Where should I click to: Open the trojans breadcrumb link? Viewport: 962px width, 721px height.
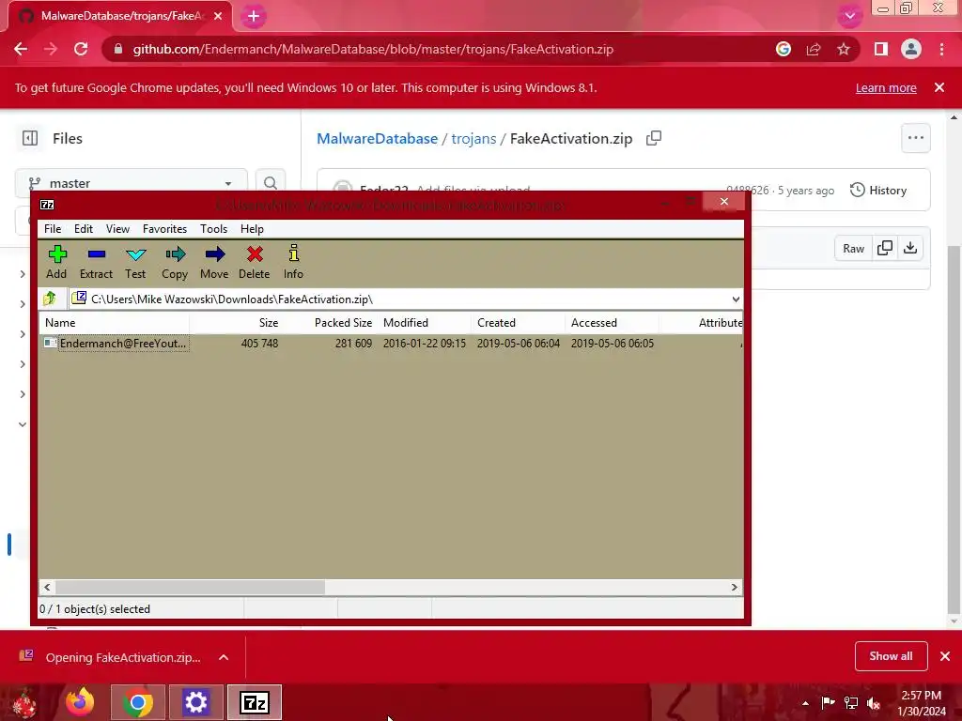473,139
